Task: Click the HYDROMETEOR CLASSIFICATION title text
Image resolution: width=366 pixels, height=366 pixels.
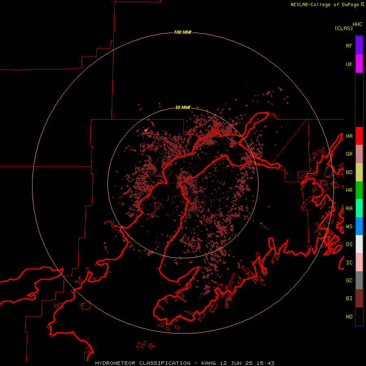Action: tap(143, 363)
